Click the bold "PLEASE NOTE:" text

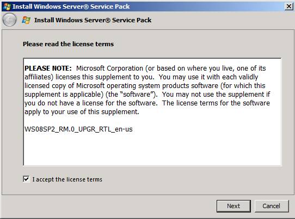(48, 68)
